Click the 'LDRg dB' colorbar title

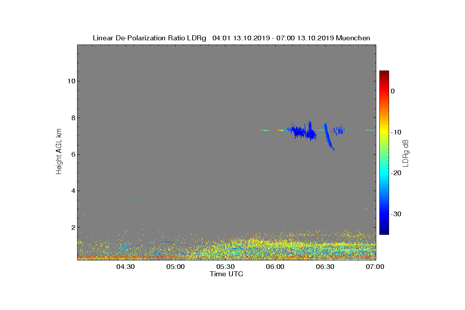(406, 153)
